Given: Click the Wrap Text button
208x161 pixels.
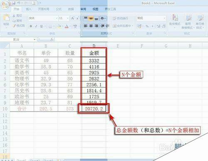Looking at the screenshot, I should point(120,18).
